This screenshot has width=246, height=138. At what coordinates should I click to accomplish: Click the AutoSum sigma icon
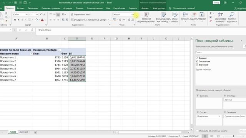(211, 13)
